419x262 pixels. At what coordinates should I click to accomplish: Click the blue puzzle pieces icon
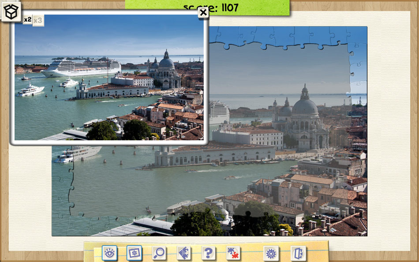pyautogui.click(x=184, y=253)
